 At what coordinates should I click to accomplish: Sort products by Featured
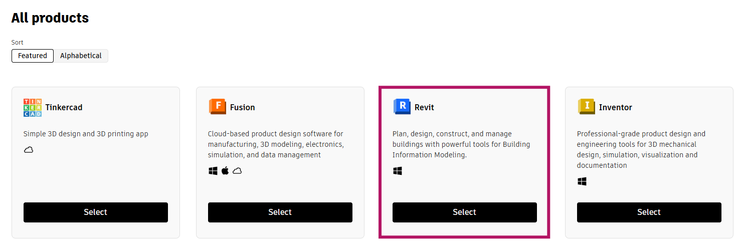tap(33, 56)
